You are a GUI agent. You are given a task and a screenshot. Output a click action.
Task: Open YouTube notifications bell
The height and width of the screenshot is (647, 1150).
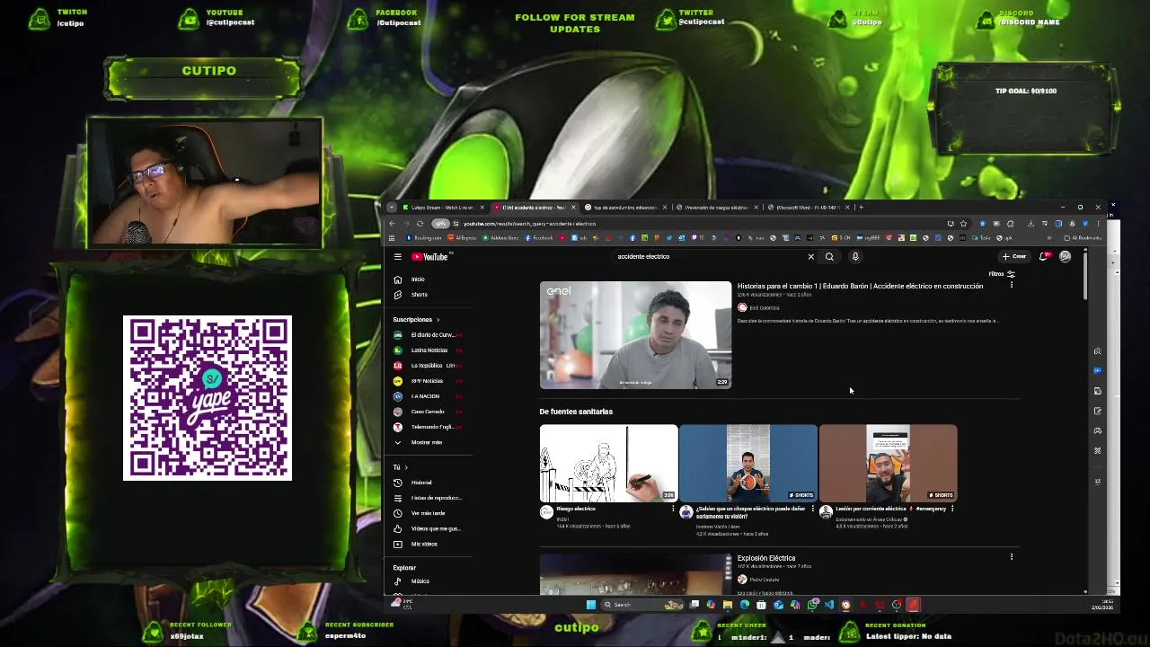point(1043,257)
